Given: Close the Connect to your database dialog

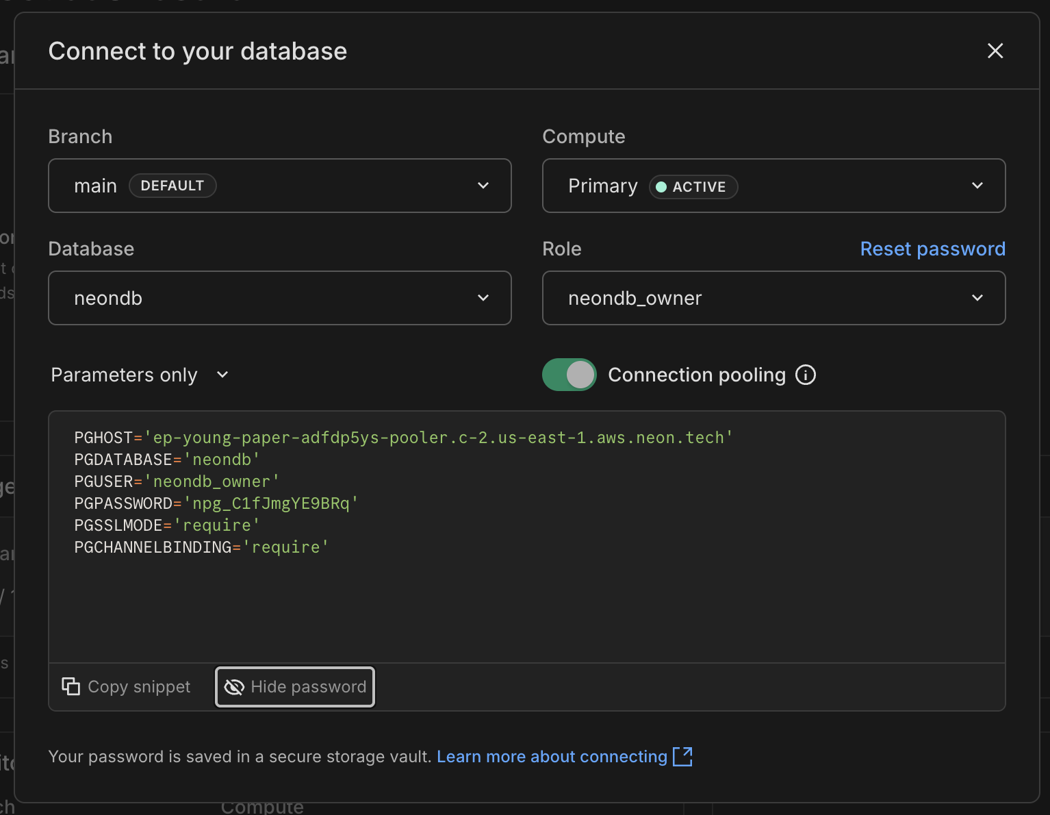Looking at the screenshot, I should pos(995,51).
